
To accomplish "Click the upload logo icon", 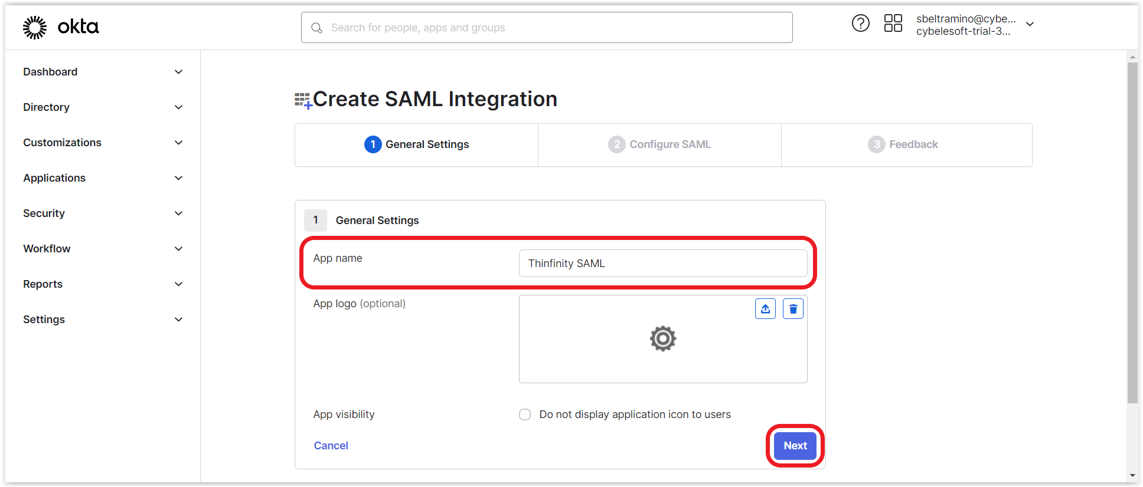I will coord(765,309).
